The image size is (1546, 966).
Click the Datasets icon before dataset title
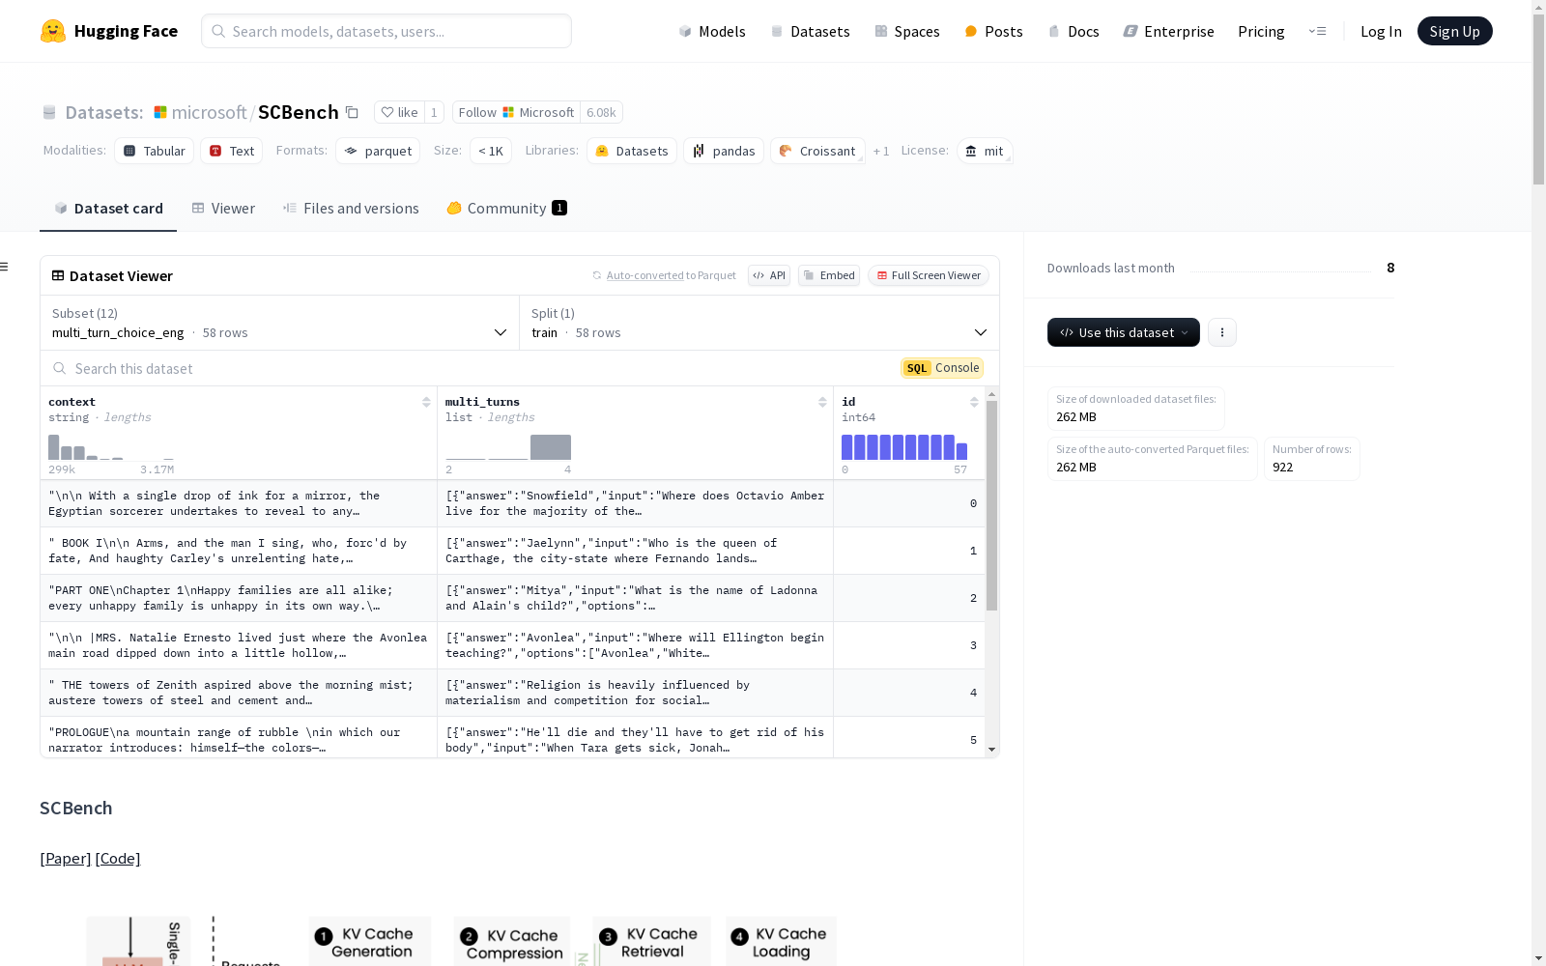click(49, 113)
